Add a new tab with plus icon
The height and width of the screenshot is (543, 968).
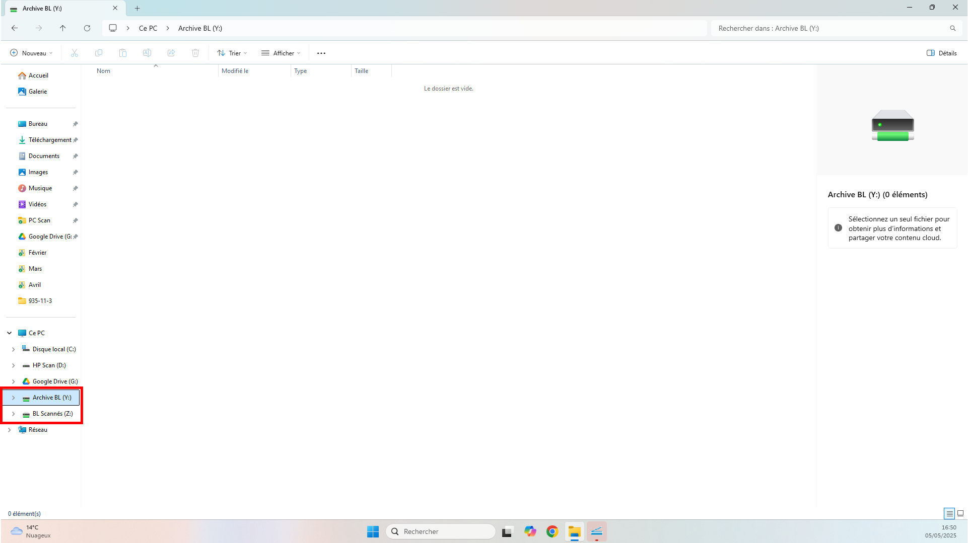click(x=137, y=8)
